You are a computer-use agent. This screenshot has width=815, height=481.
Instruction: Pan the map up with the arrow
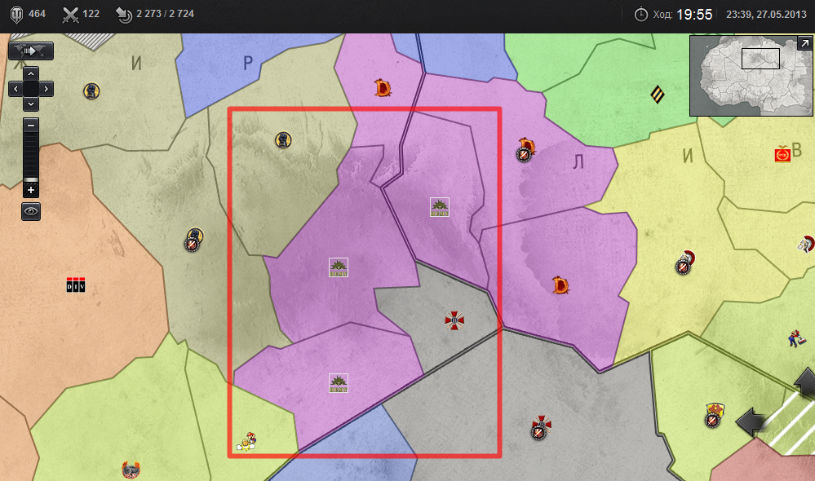(x=31, y=73)
